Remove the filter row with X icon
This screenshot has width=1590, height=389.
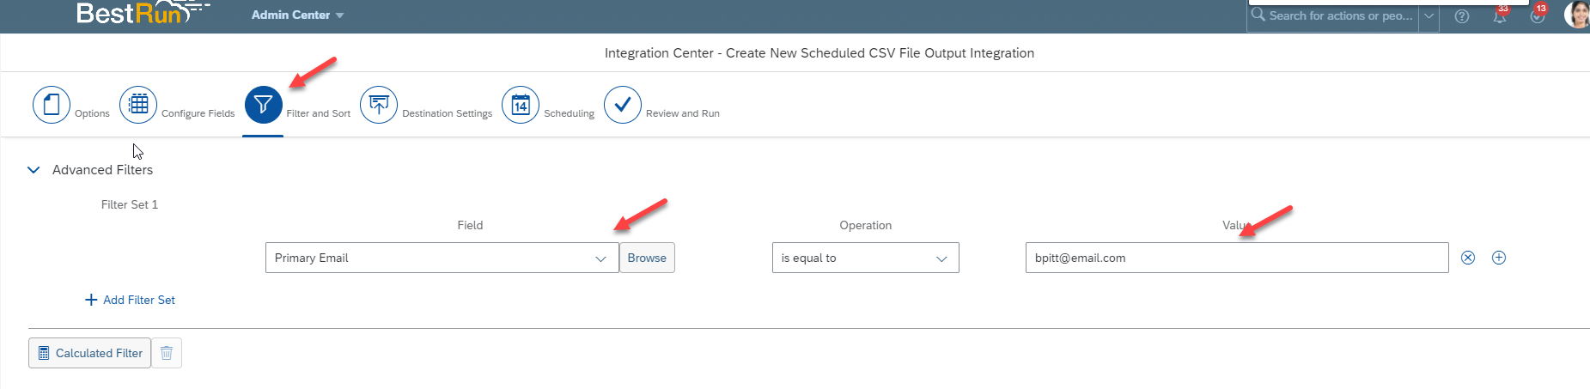coord(1468,258)
